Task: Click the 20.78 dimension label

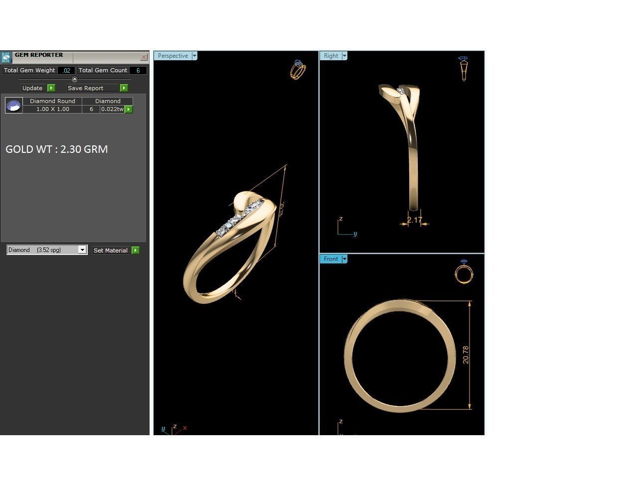Action: (x=466, y=355)
